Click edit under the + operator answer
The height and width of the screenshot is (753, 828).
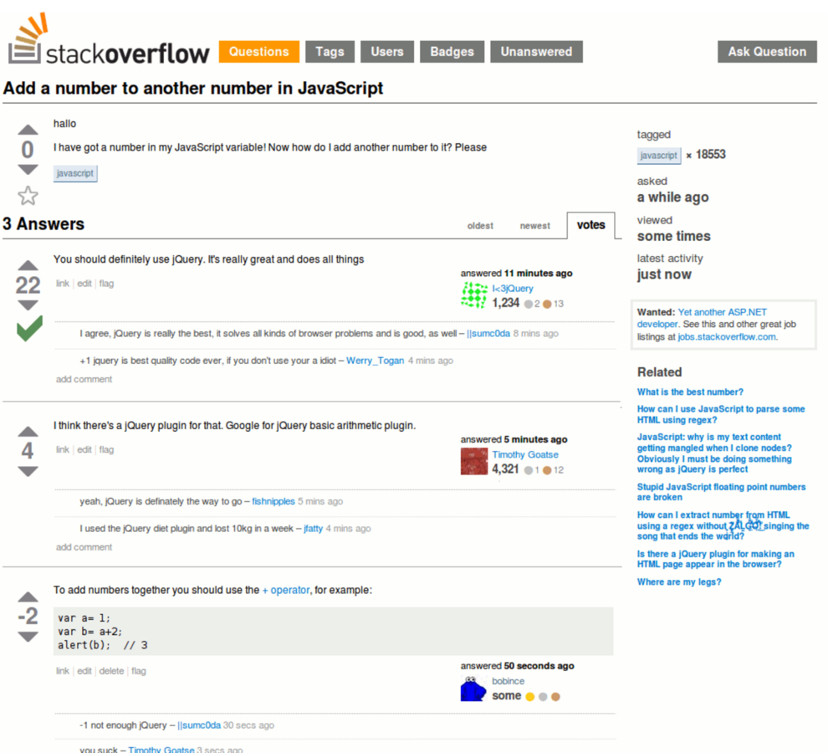(84, 671)
